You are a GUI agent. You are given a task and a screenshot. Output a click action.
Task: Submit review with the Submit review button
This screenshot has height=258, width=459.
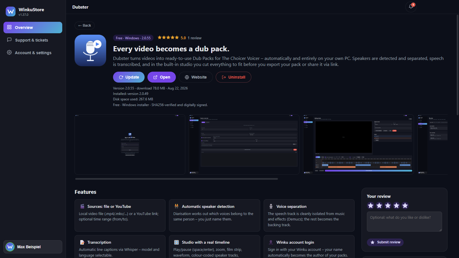(x=385, y=242)
